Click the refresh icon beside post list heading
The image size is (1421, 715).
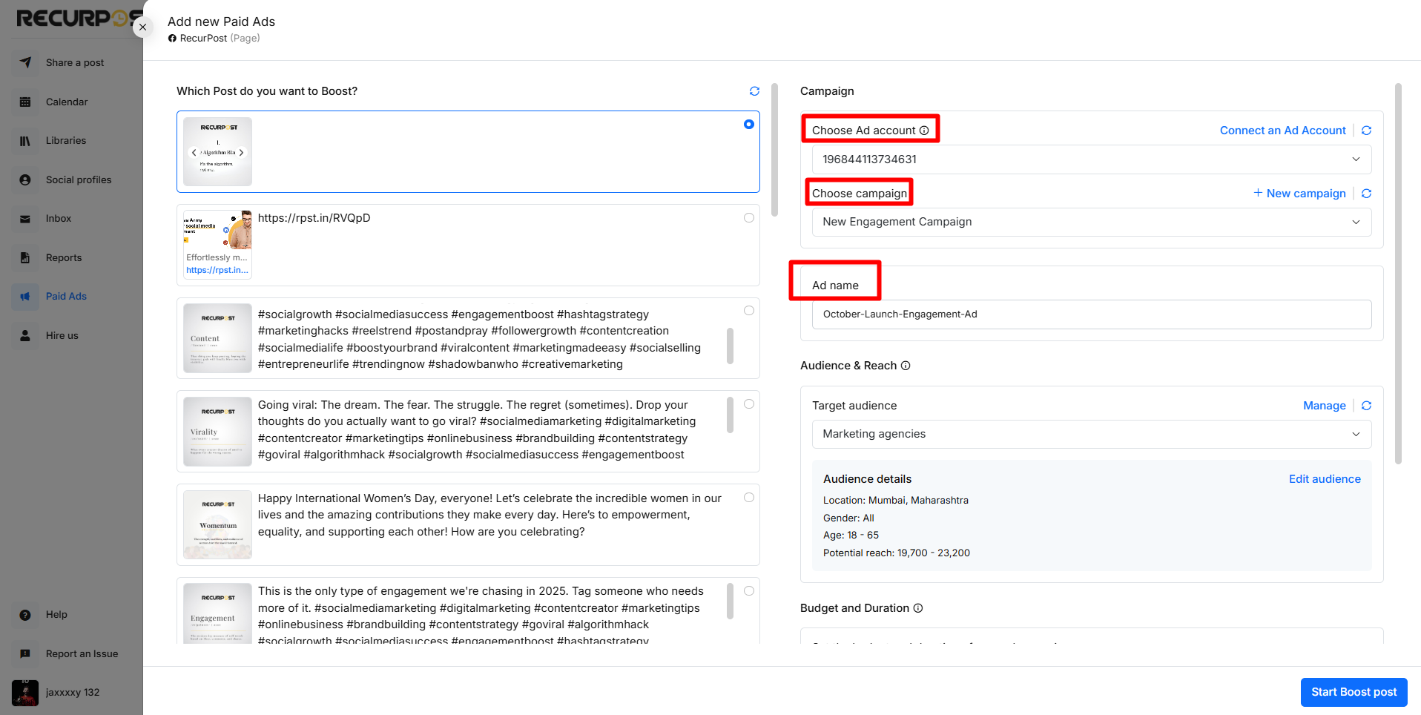tap(754, 91)
